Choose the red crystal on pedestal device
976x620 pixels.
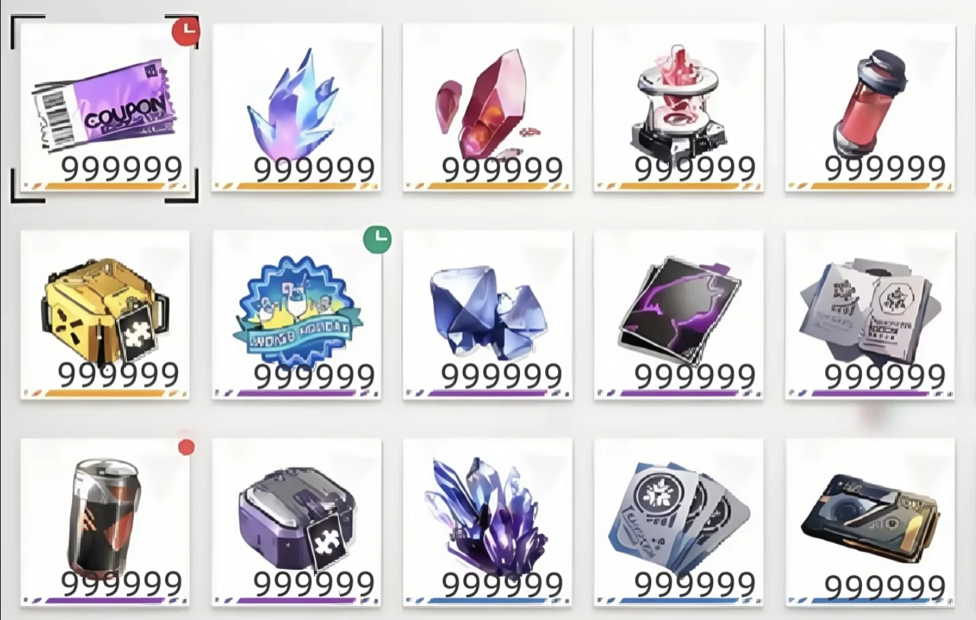pos(678,107)
